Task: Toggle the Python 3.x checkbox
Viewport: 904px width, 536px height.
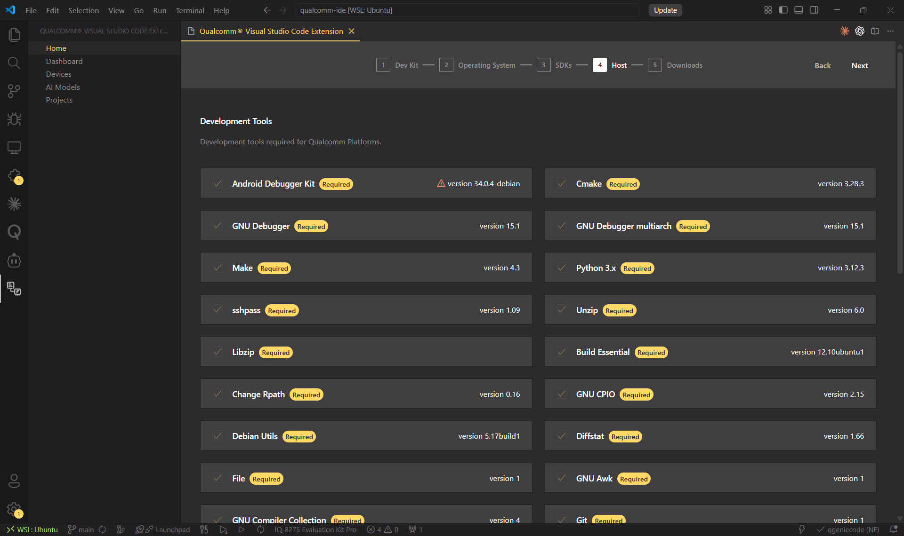Action: [562, 268]
